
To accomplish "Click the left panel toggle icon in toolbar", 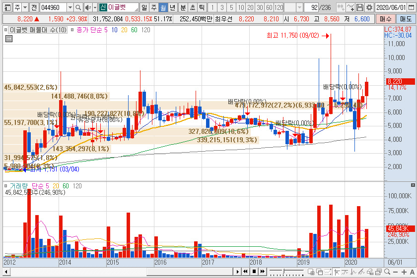I will 8,7.
